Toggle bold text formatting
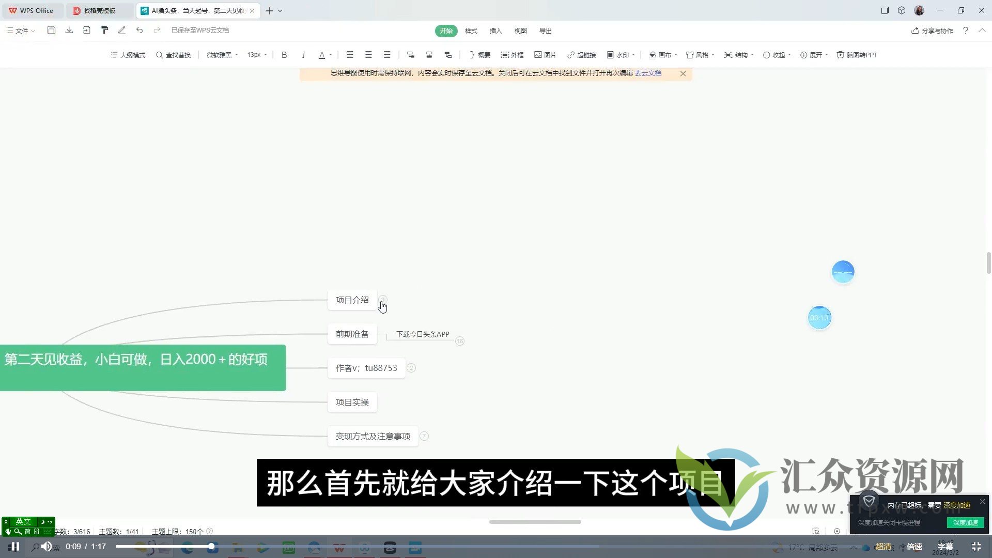 (x=284, y=55)
